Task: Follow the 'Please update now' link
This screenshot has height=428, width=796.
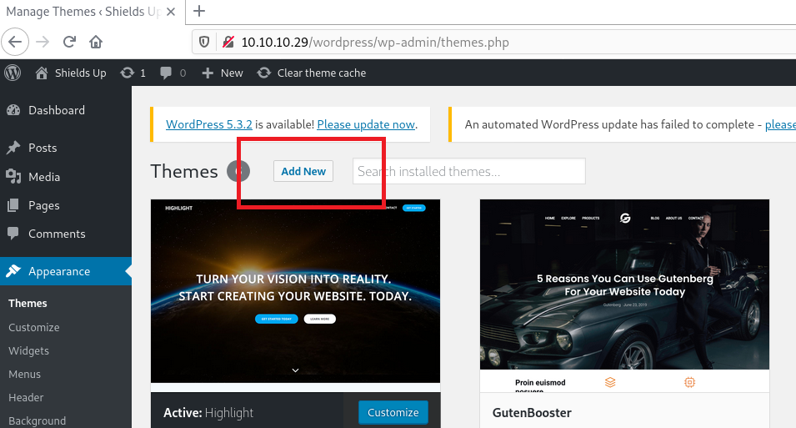Action: tap(365, 124)
